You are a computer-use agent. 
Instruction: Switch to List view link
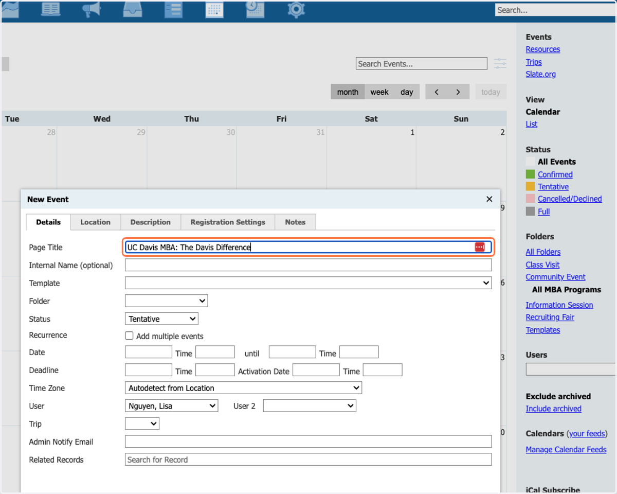[532, 124]
